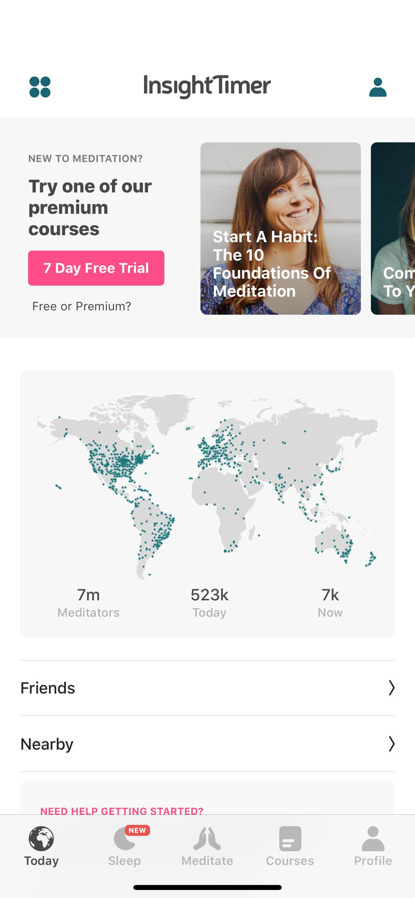Open the Profile tab icon

click(x=373, y=839)
